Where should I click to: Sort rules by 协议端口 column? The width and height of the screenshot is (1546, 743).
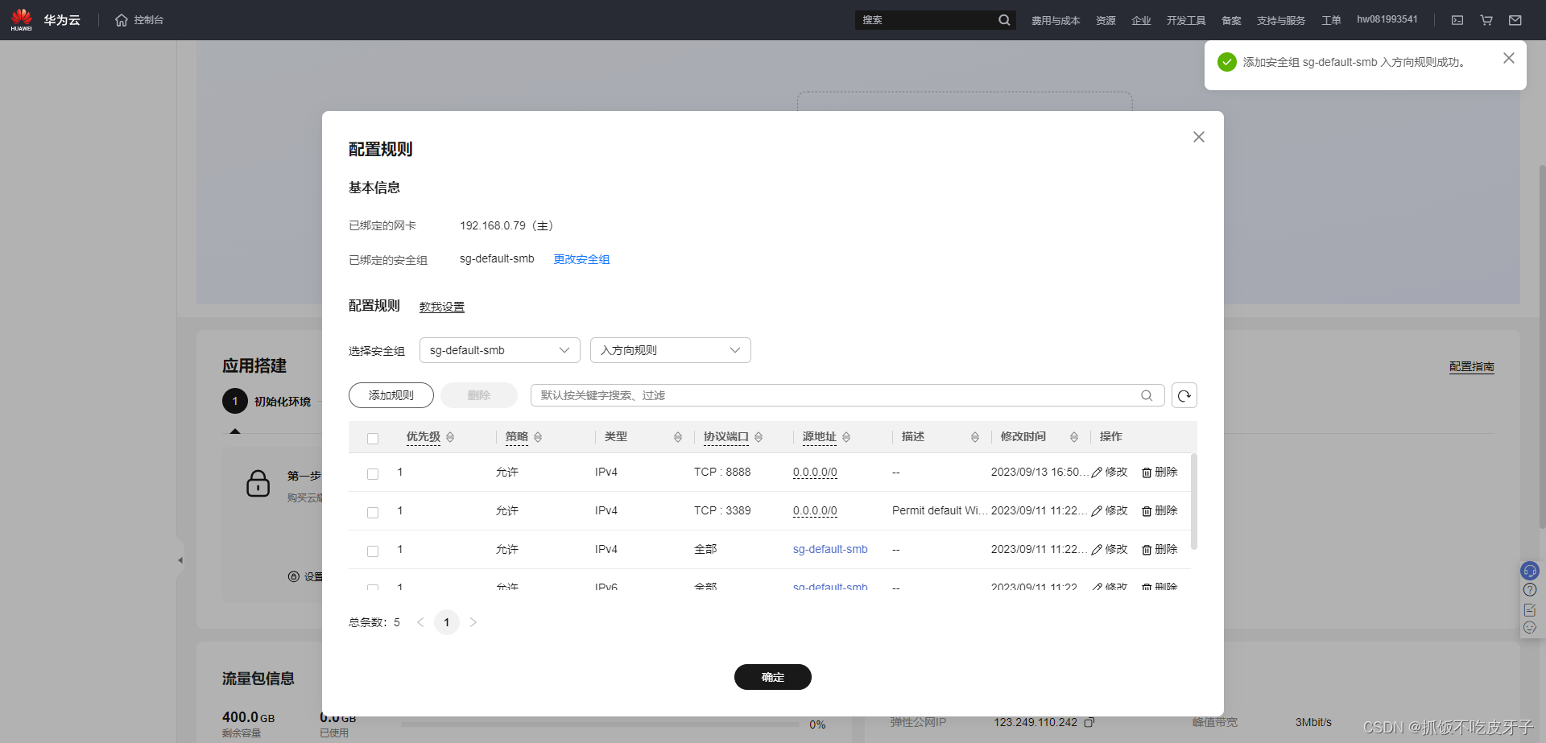point(759,437)
